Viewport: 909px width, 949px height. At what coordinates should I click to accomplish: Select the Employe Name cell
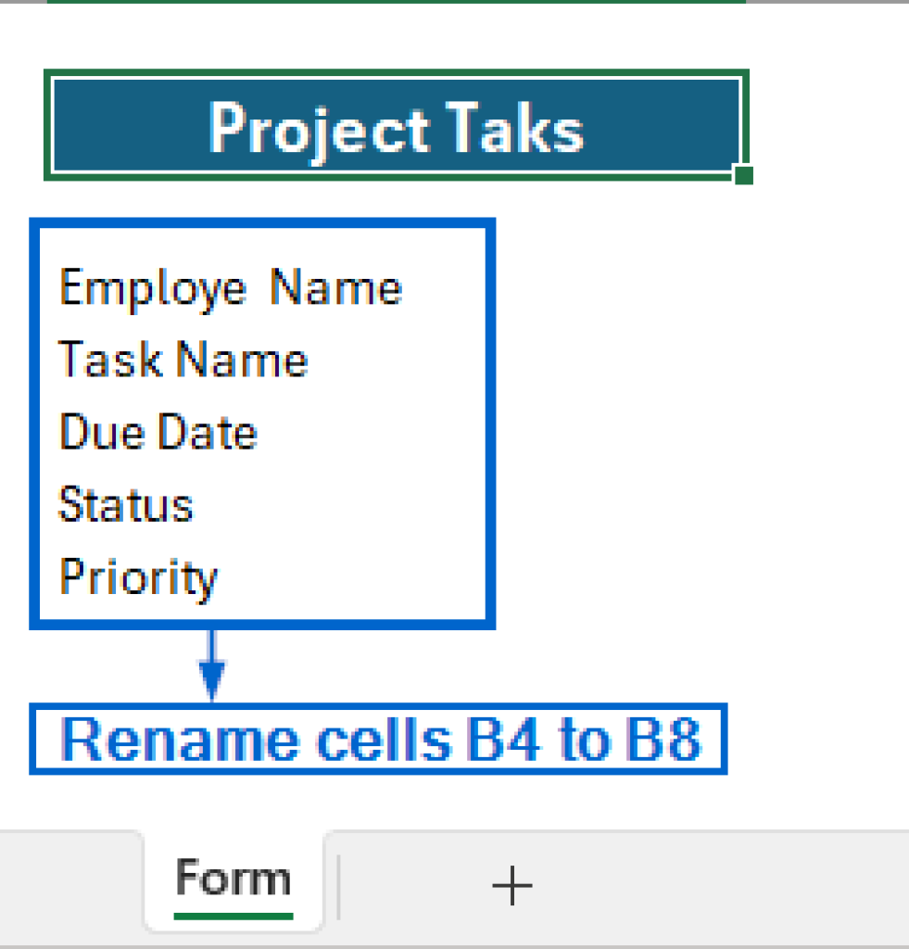231,286
